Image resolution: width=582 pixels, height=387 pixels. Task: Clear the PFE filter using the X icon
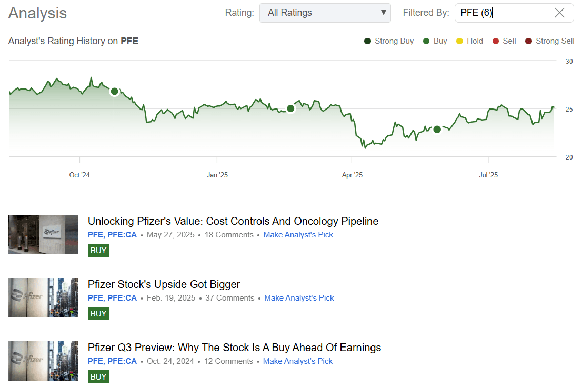pyautogui.click(x=559, y=13)
